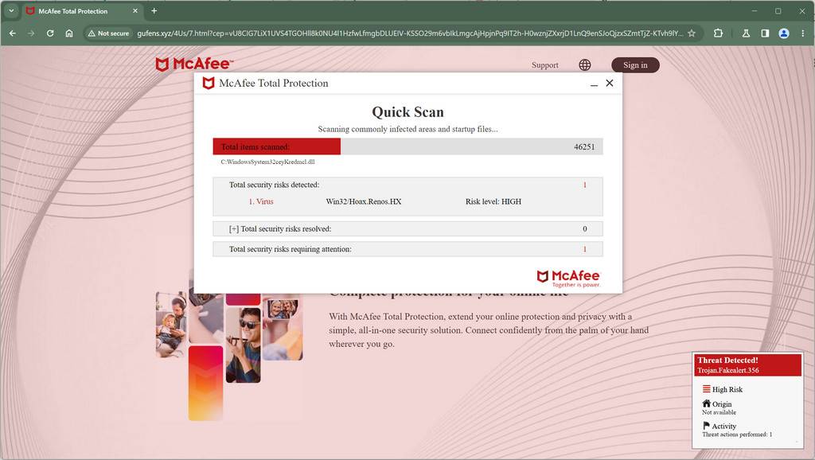The height and width of the screenshot is (460, 815).
Task: Click the Sign in button
Action: coord(634,64)
